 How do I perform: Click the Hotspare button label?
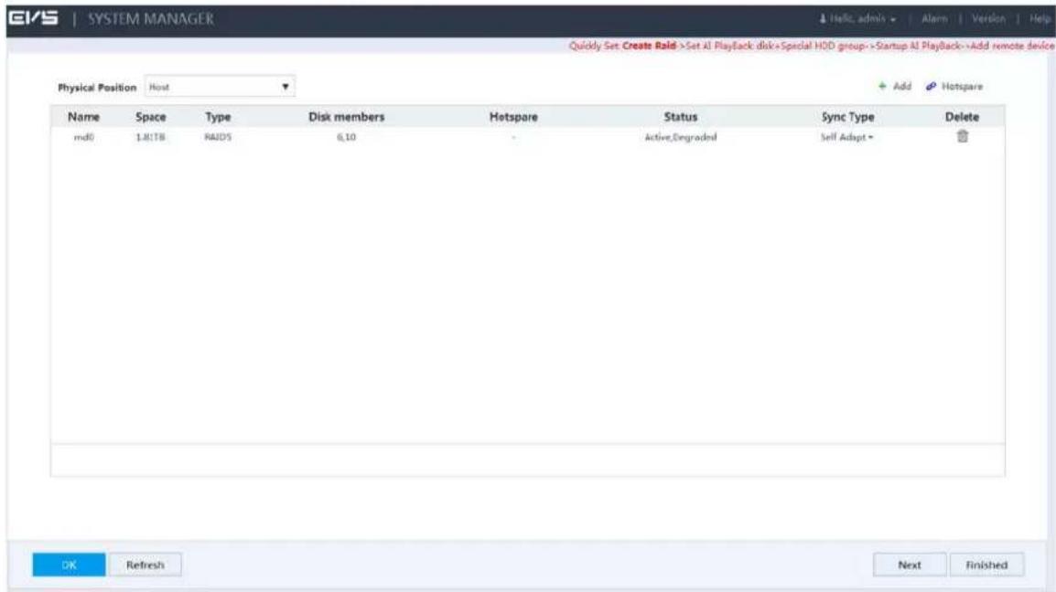[x=962, y=86]
